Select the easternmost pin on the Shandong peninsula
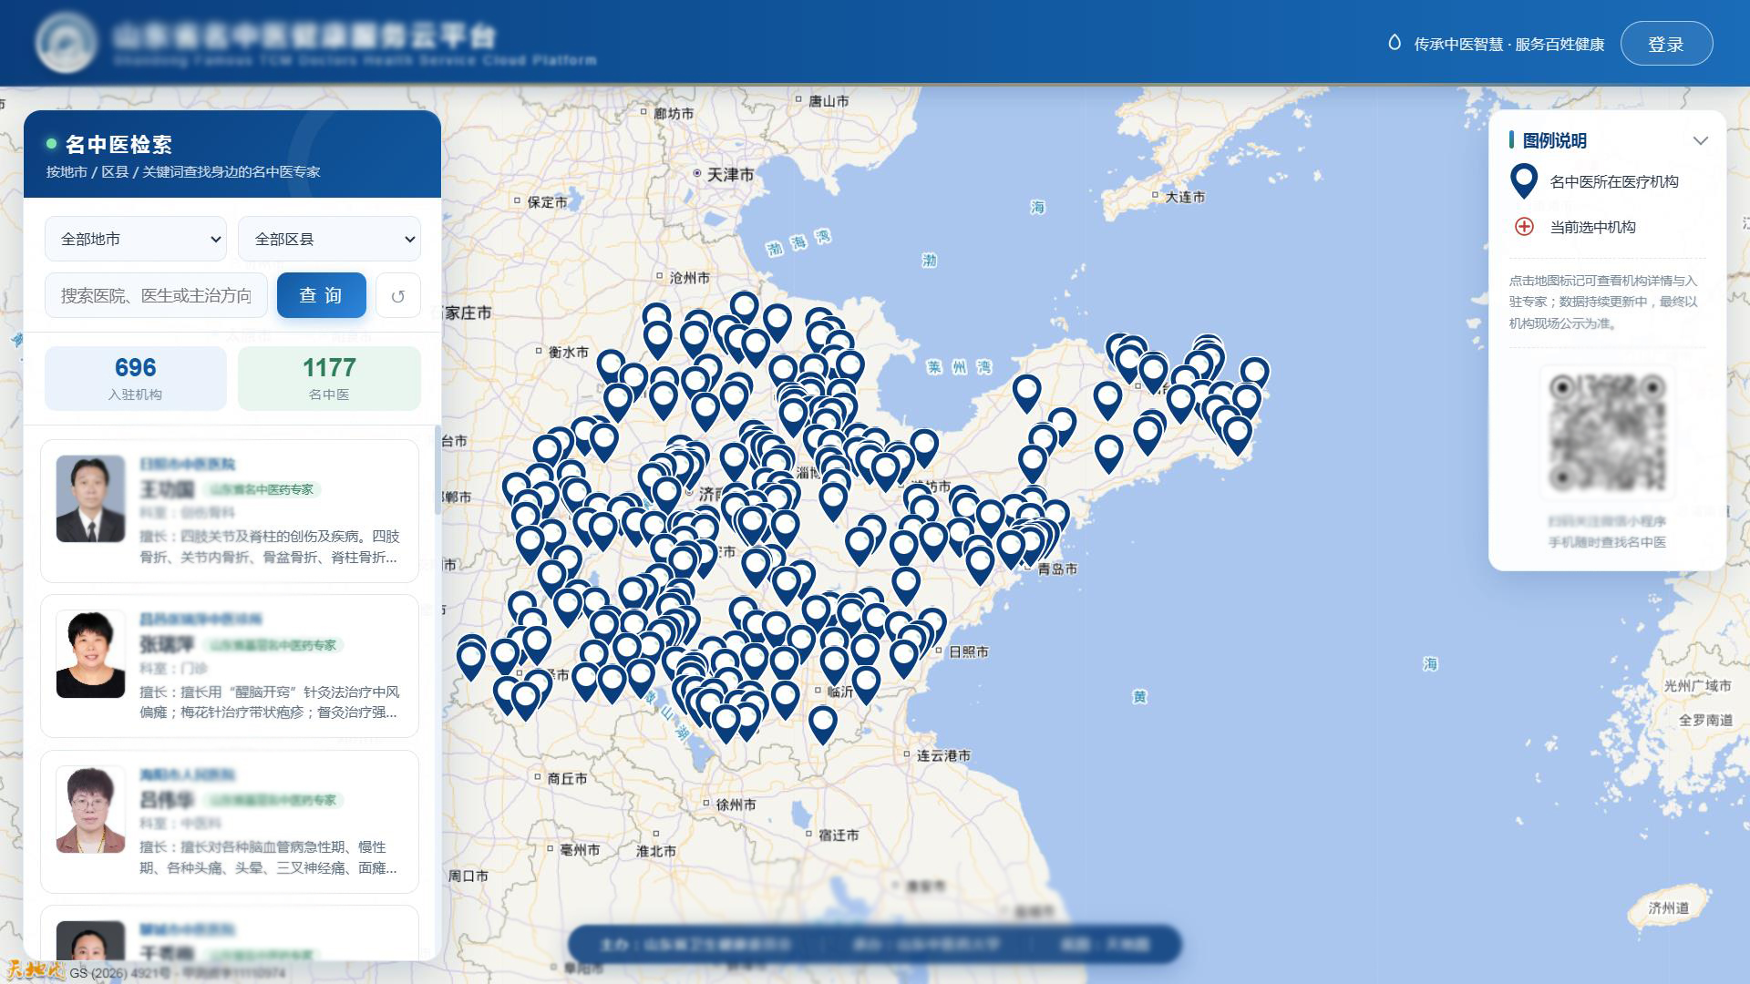 1255,374
